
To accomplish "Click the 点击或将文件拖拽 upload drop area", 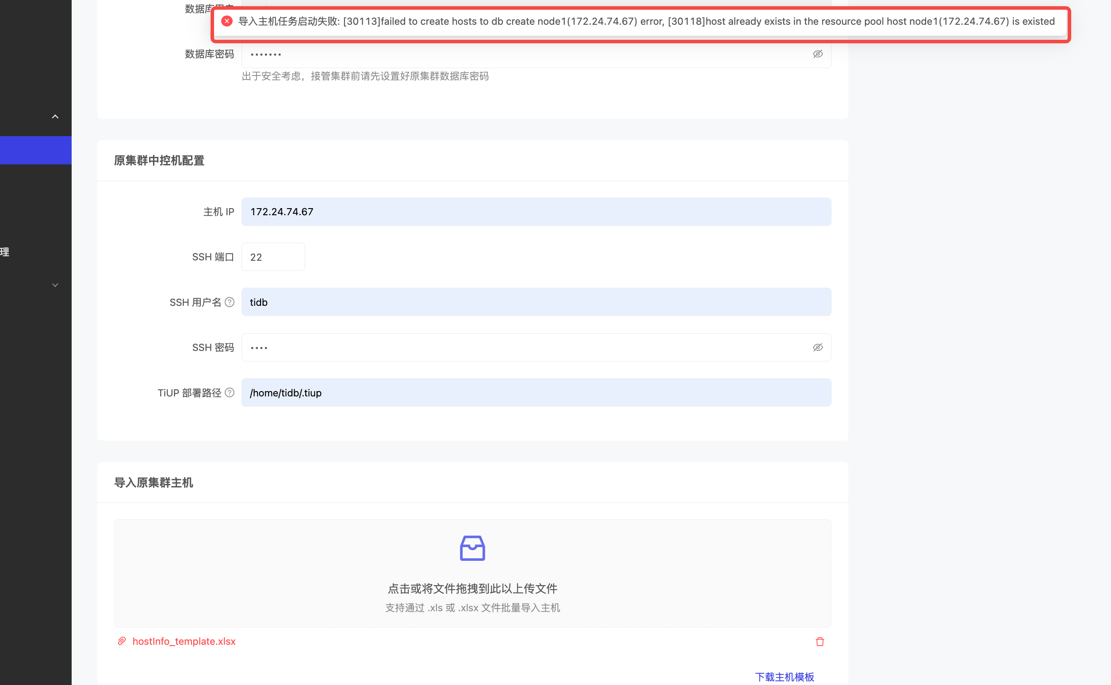I will click(x=472, y=589).
